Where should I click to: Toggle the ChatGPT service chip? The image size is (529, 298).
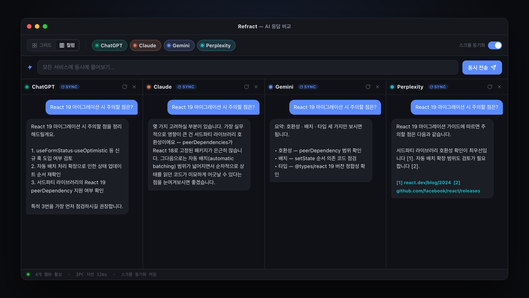[110, 46]
